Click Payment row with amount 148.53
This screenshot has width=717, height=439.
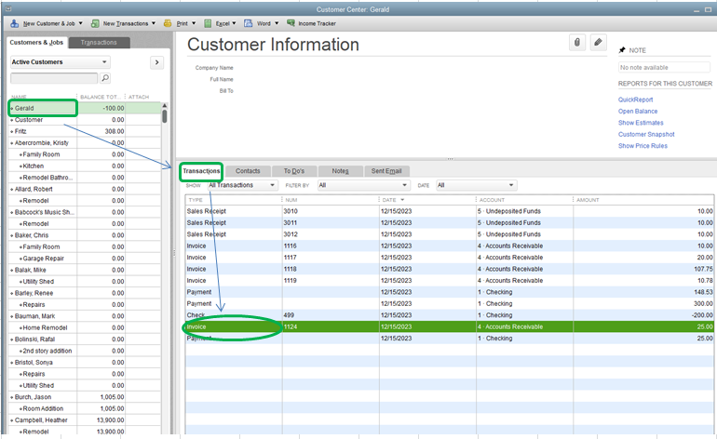(x=449, y=292)
